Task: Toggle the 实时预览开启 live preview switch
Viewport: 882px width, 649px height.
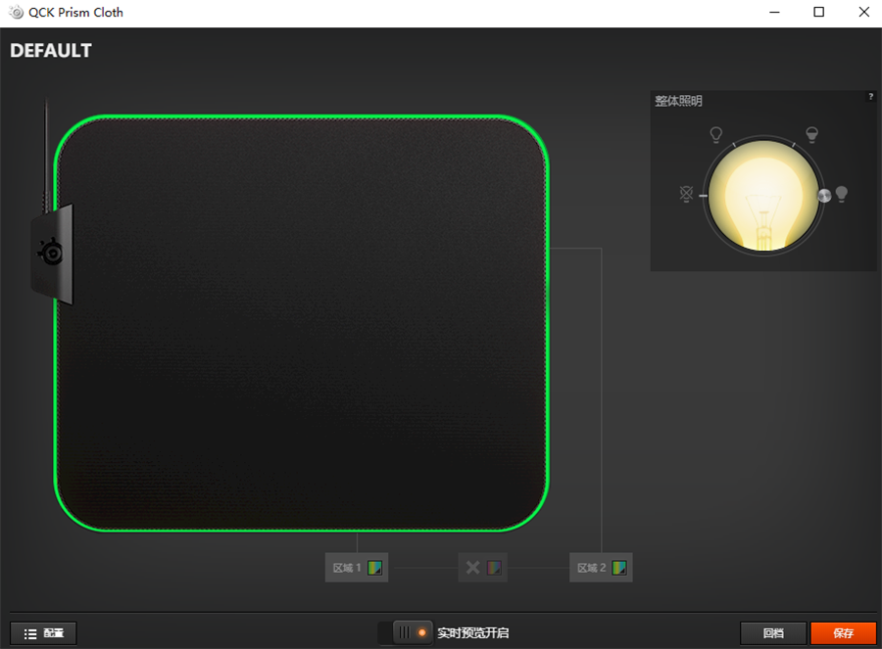Action: tap(412, 632)
